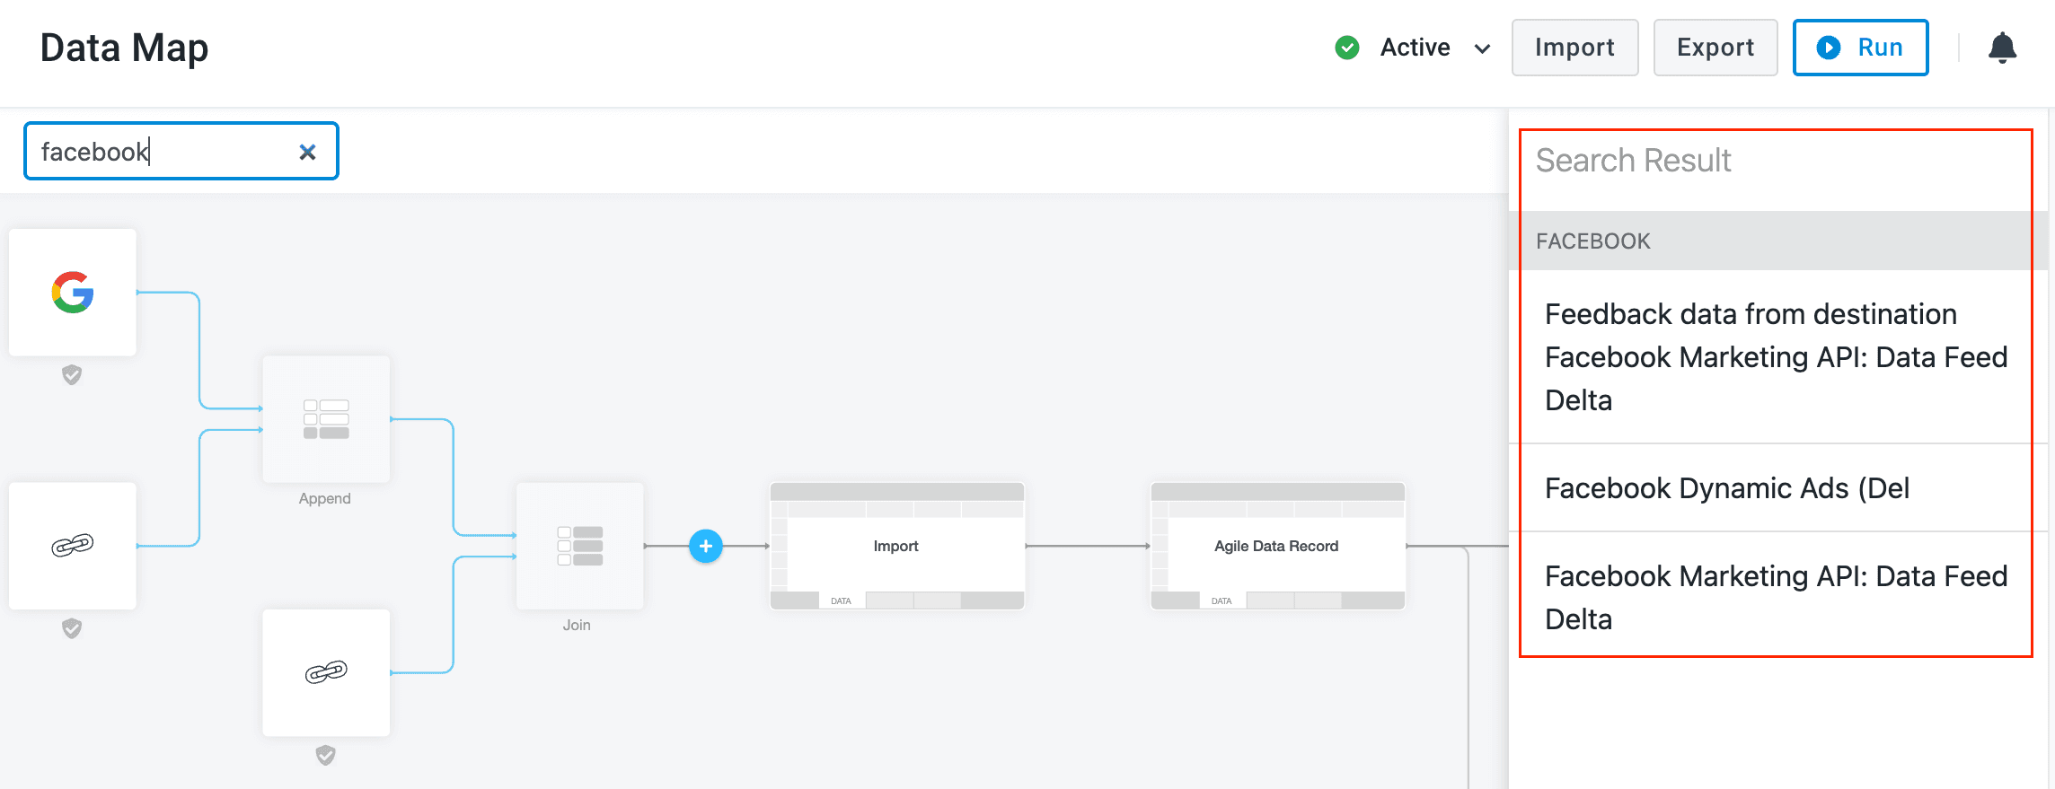Open the Import data table node
This screenshot has height=789, width=2055.
coord(896,546)
